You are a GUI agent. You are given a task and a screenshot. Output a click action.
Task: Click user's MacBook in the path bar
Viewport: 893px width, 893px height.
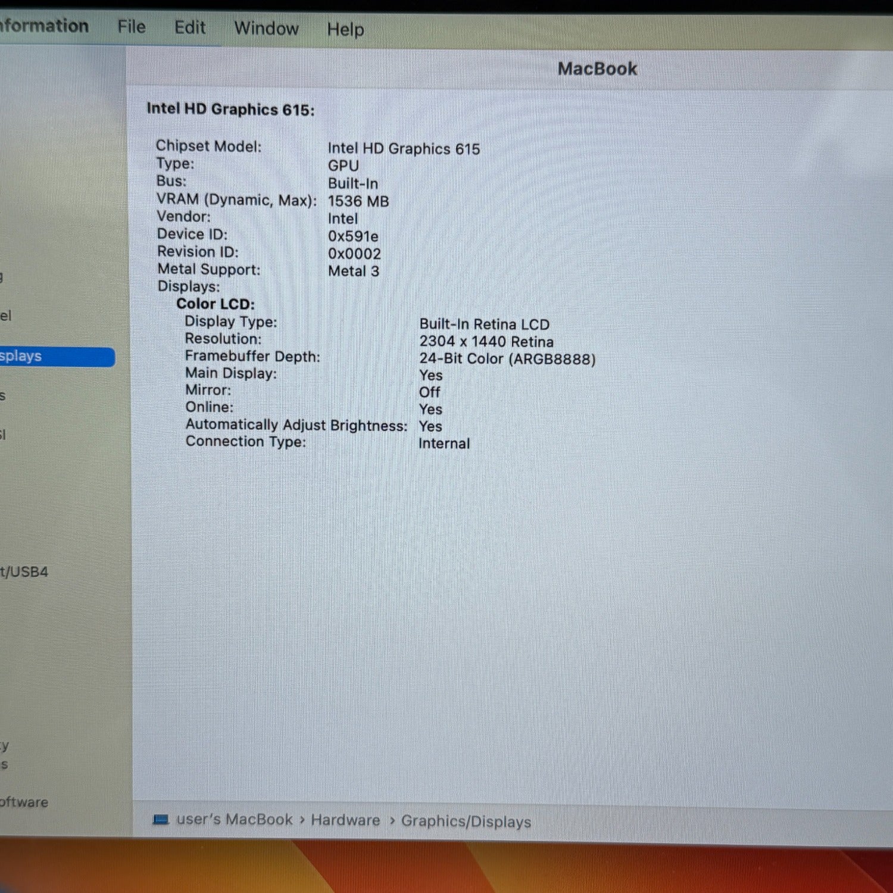pyautogui.click(x=234, y=820)
